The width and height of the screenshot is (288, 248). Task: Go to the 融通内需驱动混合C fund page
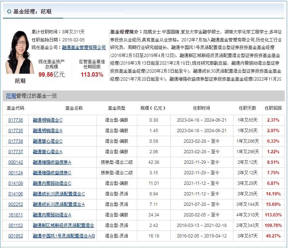(52, 183)
